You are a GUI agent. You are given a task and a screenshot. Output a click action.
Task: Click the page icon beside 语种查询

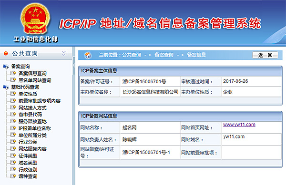click(13, 176)
